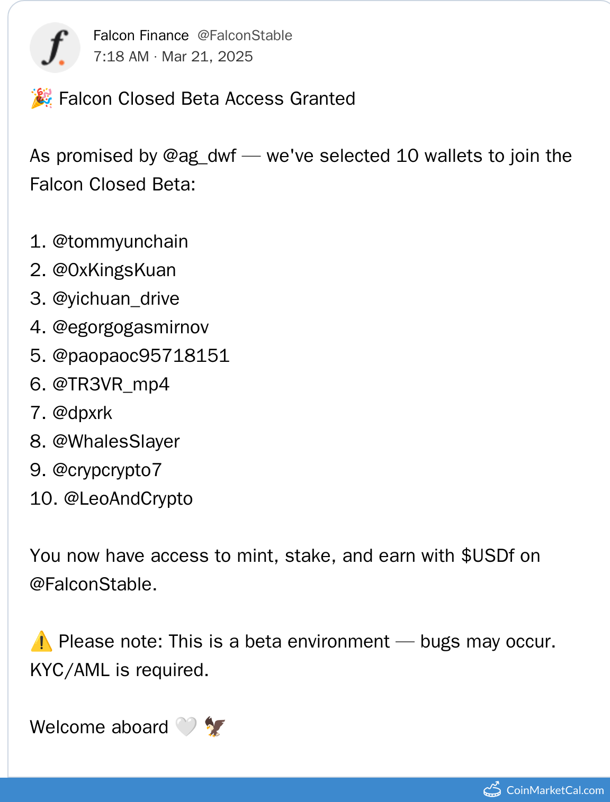
Task: Click the CoinMarketCal logo icon
Action: [492, 789]
